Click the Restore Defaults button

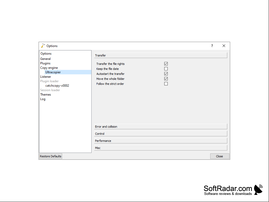(51, 156)
